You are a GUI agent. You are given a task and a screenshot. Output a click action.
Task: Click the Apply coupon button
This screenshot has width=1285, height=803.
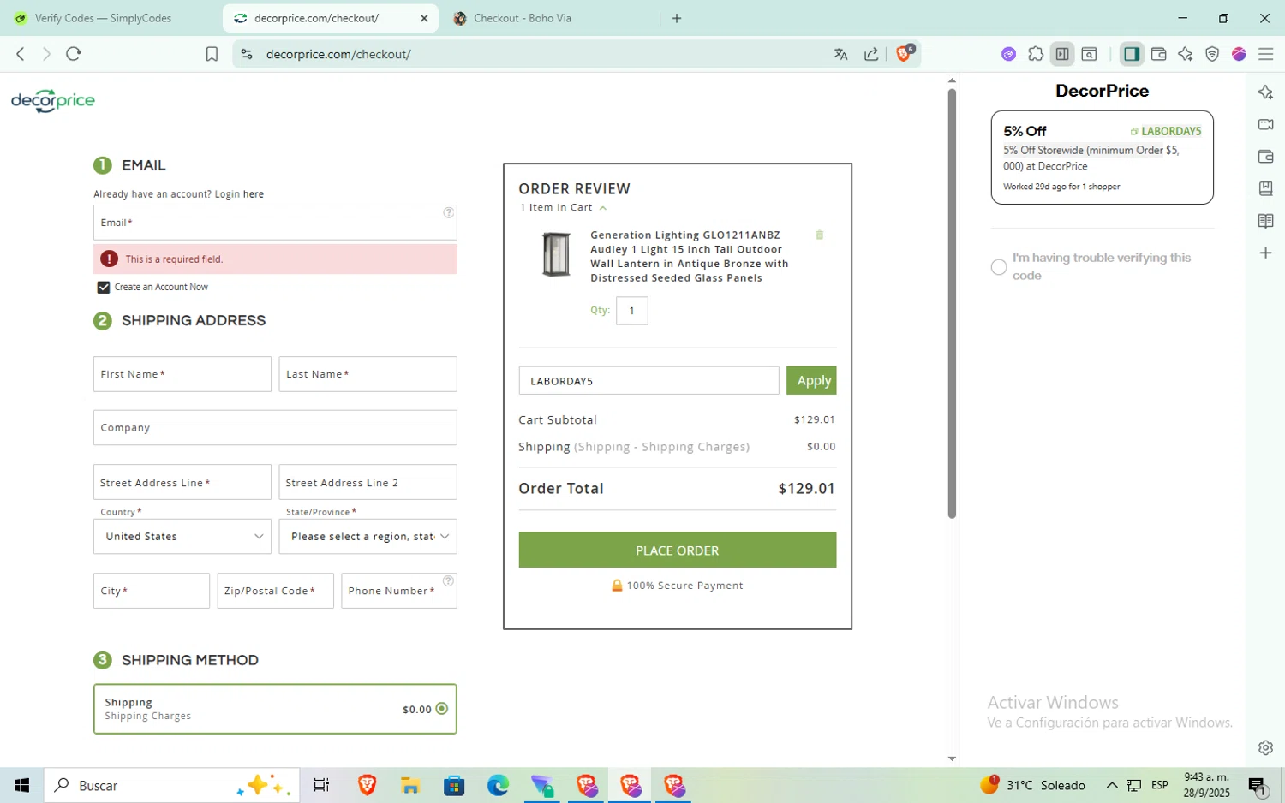pos(811,381)
